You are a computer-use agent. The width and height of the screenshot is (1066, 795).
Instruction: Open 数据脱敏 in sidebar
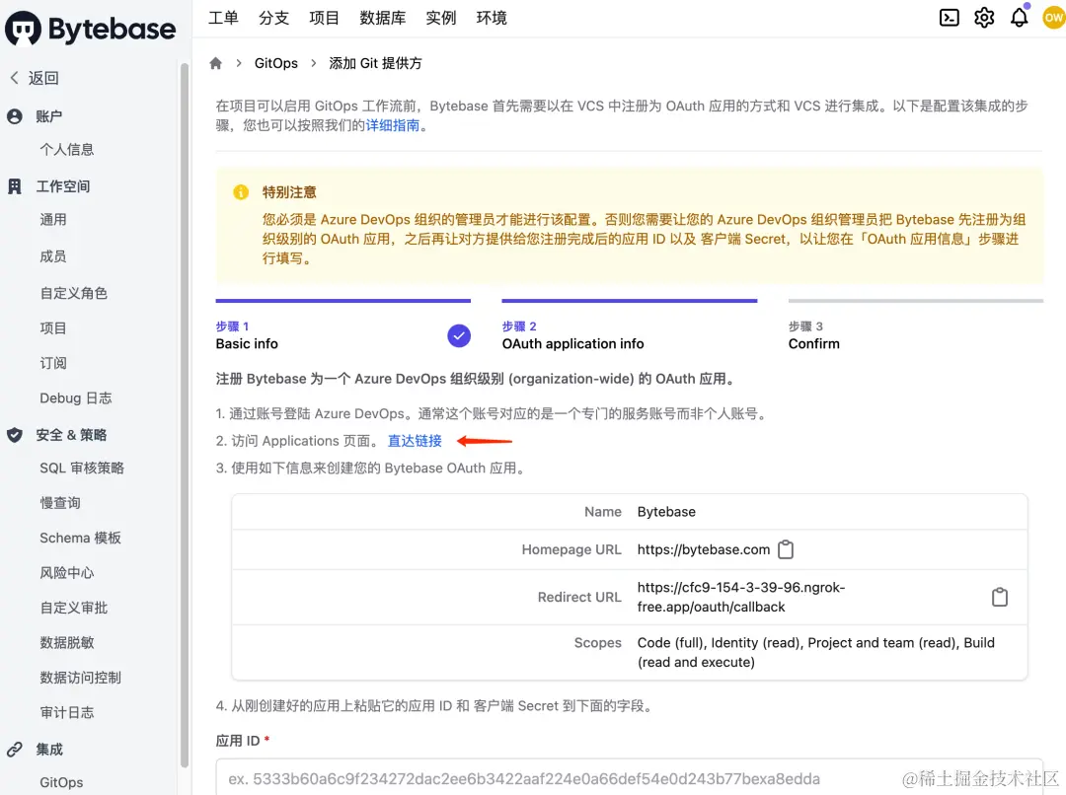pyautogui.click(x=67, y=643)
